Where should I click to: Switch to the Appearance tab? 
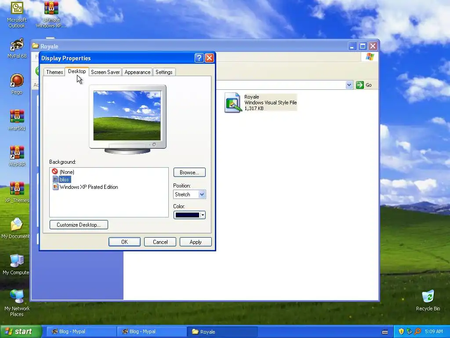tap(138, 72)
